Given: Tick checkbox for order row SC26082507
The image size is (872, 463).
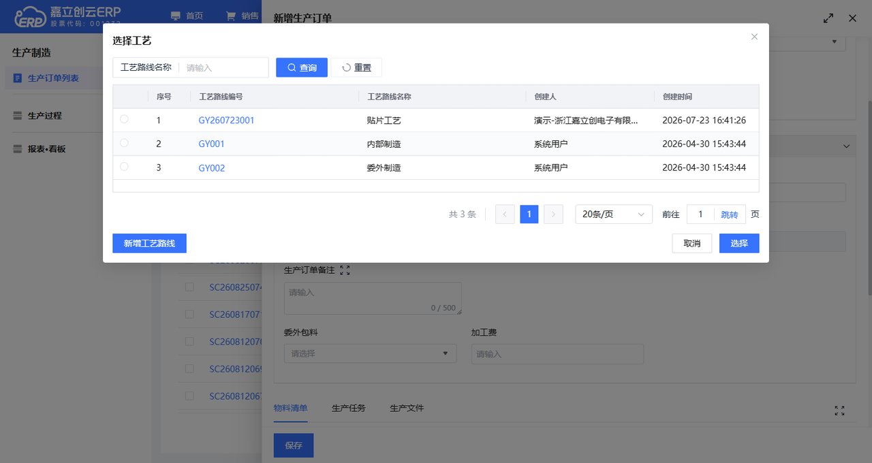Looking at the screenshot, I should click(189, 287).
